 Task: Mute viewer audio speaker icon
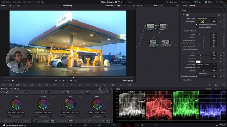pos(13,81)
